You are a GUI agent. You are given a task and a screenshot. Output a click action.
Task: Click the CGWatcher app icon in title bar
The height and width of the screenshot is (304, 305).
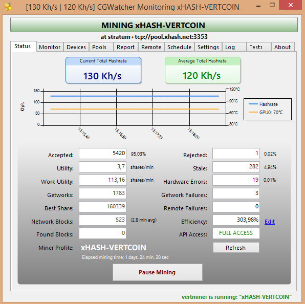point(8,7)
